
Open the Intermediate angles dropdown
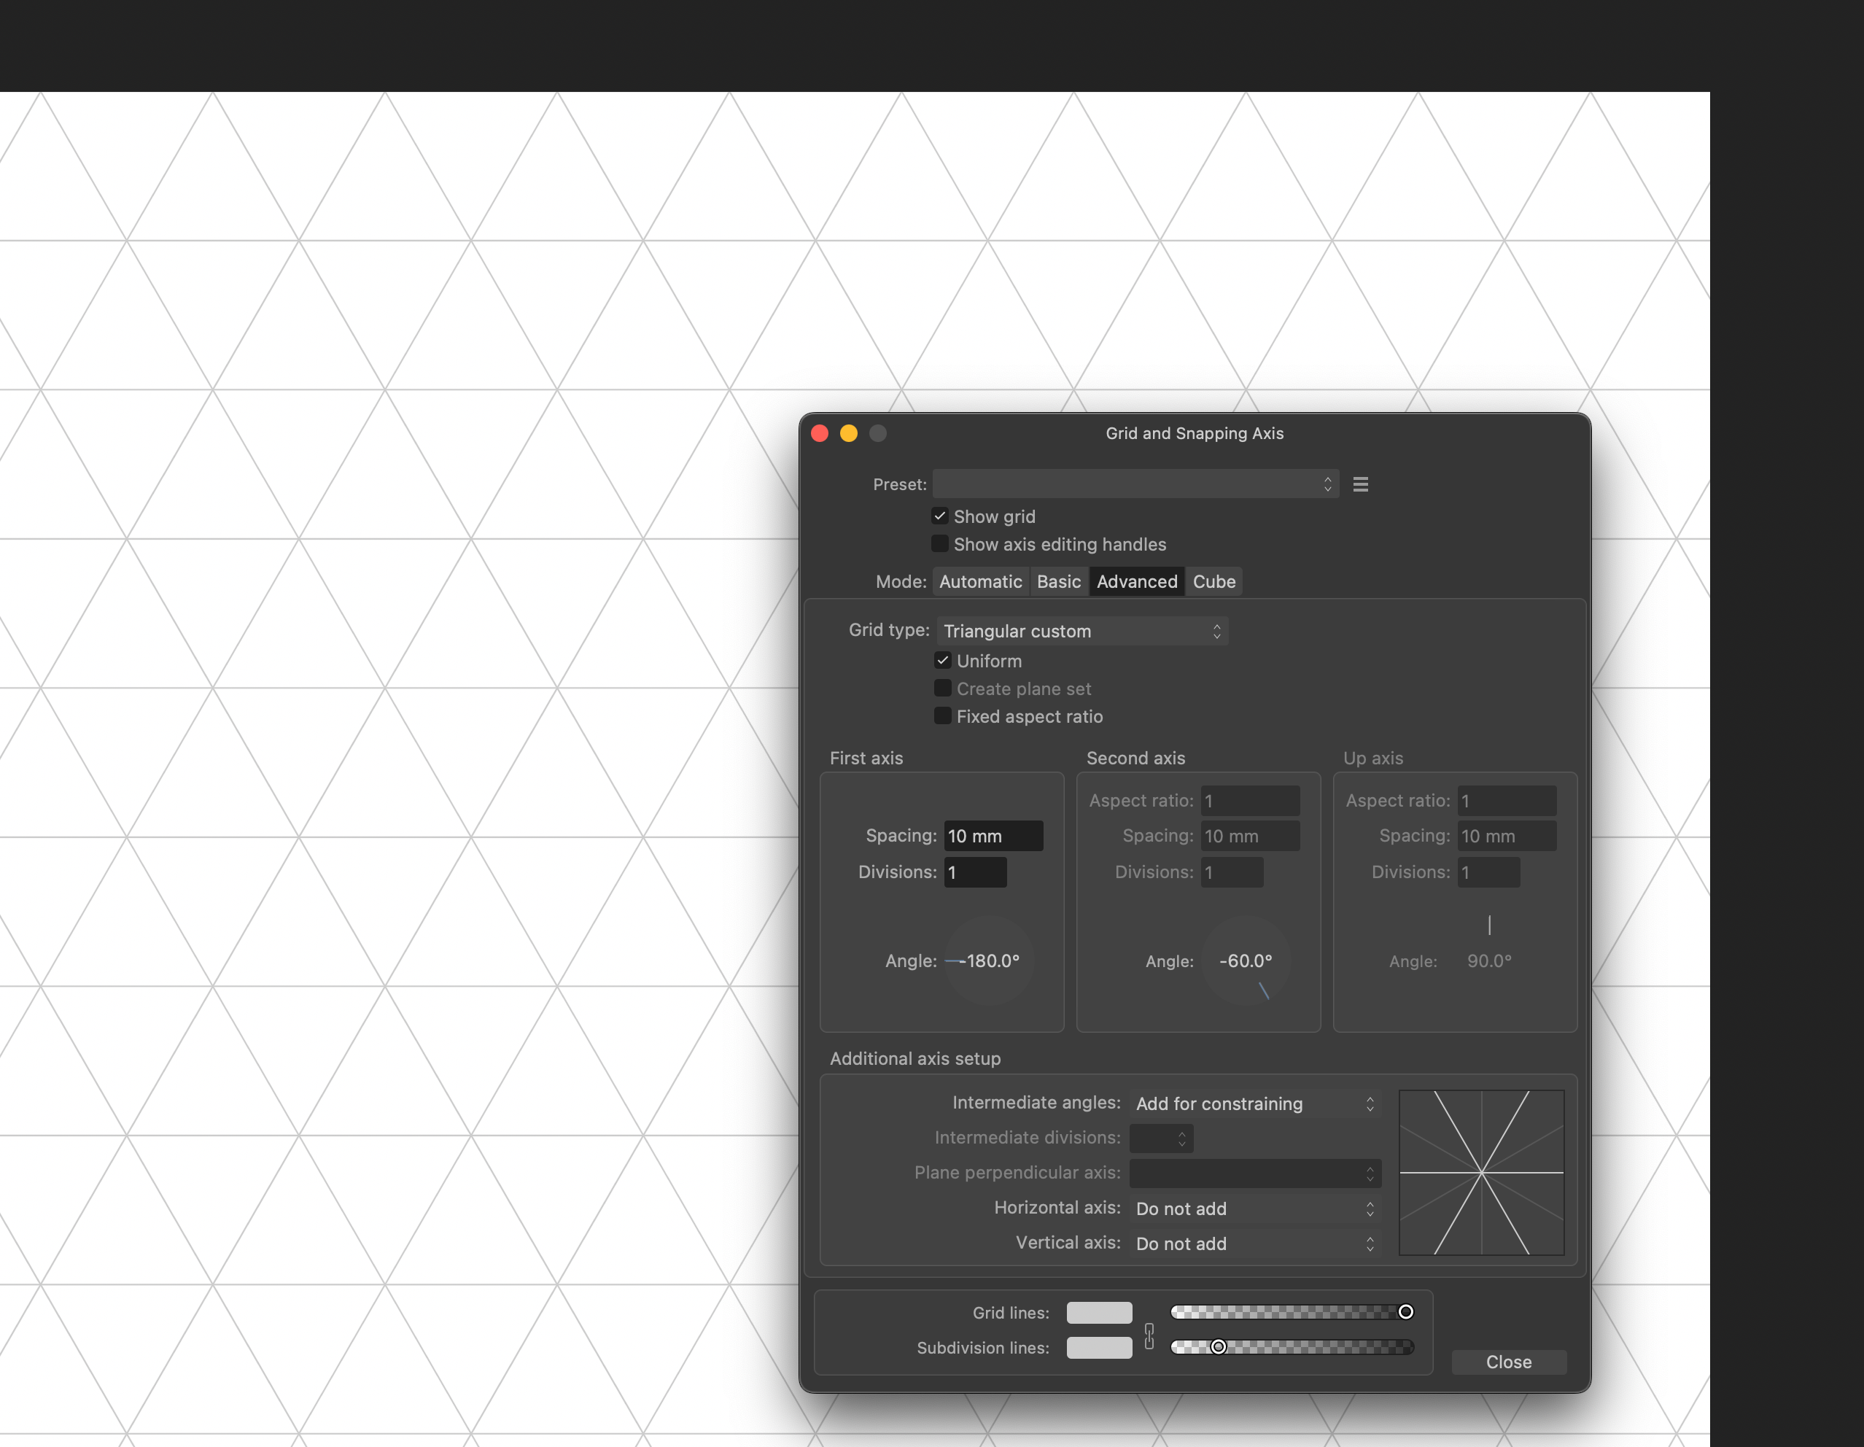pyautogui.click(x=1254, y=1103)
